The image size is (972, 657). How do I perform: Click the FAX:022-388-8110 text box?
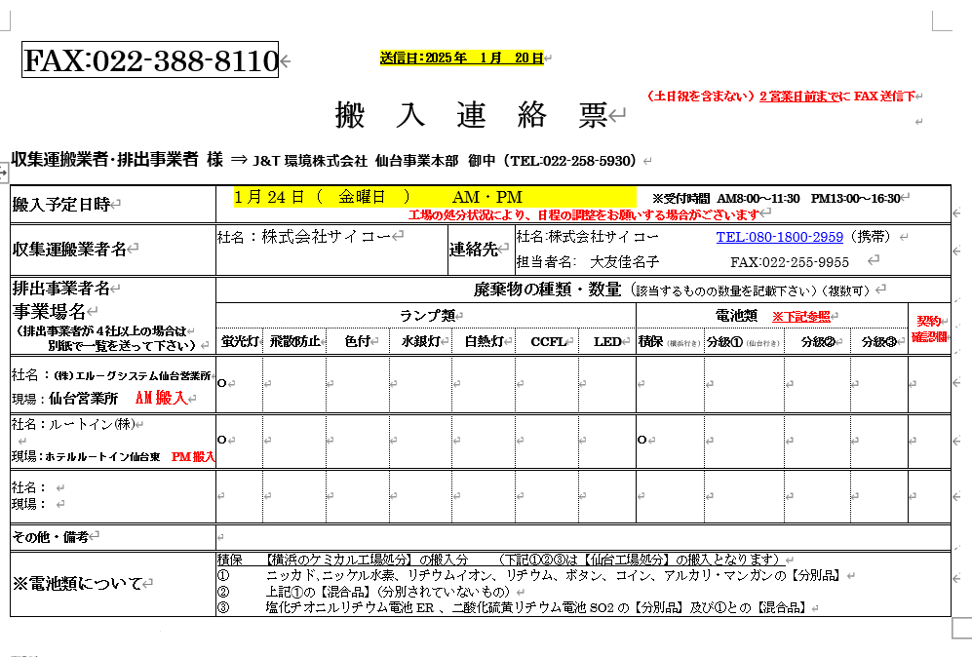tap(151, 60)
